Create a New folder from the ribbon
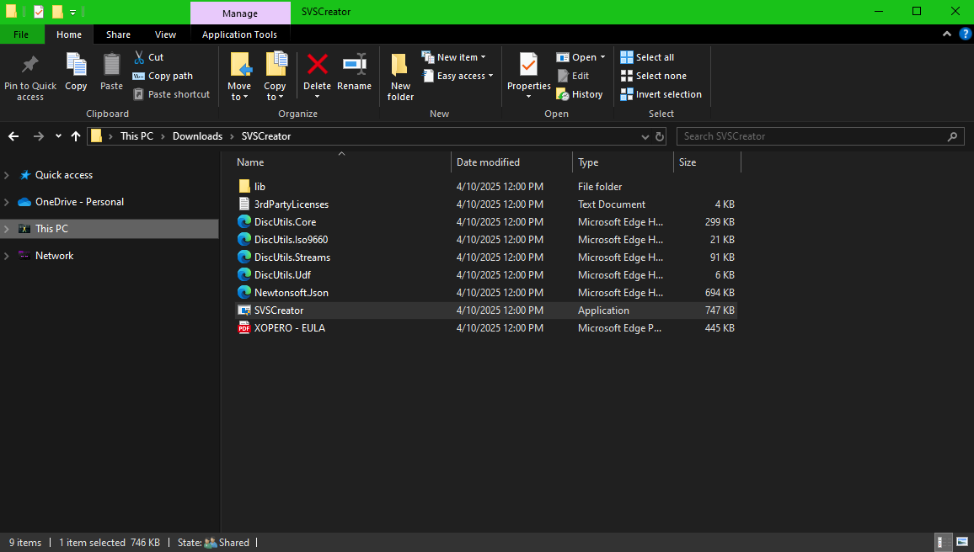Screen dimensions: 974x552 click(400, 74)
